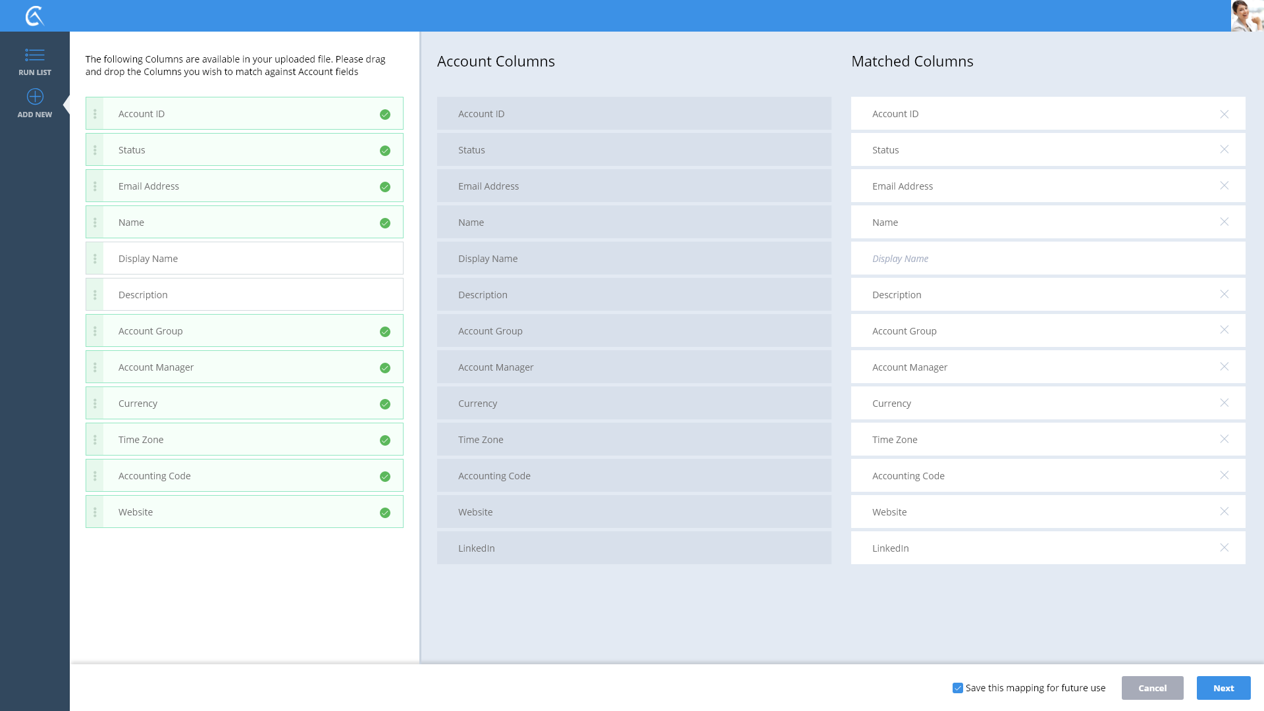Select Account Manager in uploaded columns list
Image resolution: width=1264 pixels, height=711 pixels.
[x=244, y=367]
